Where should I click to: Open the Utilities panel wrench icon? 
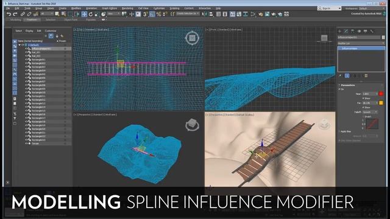pos(372,31)
